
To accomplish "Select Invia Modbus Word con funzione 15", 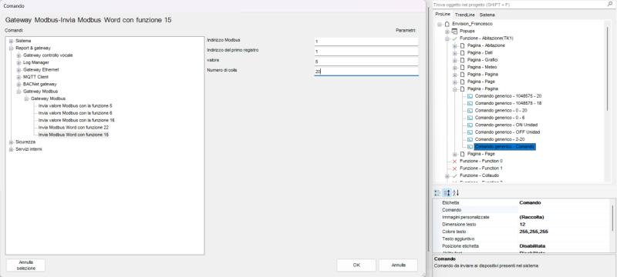I will 73,135.
